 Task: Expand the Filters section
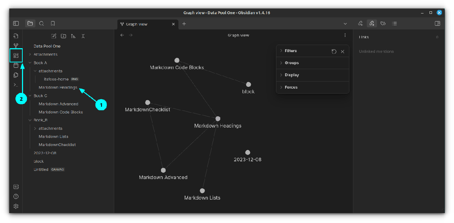[x=290, y=51]
